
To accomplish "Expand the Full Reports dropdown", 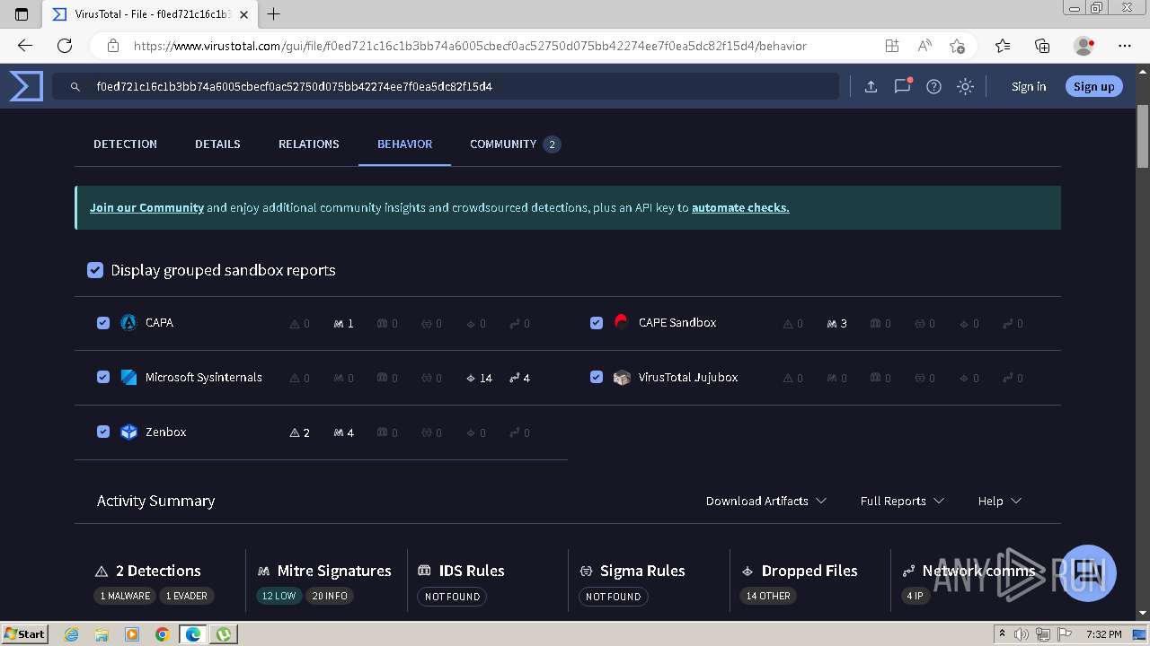I will tap(902, 501).
